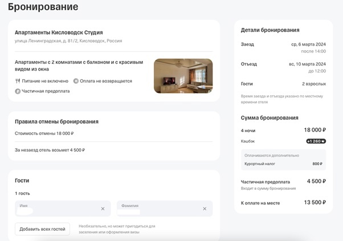Click the ruble partial prepayment icon
343x241 pixels.
coord(18,91)
